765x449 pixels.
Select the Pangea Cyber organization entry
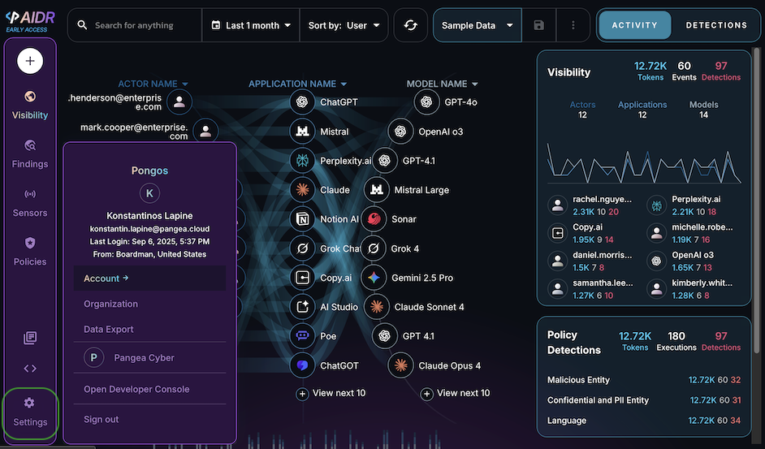(149, 358)
